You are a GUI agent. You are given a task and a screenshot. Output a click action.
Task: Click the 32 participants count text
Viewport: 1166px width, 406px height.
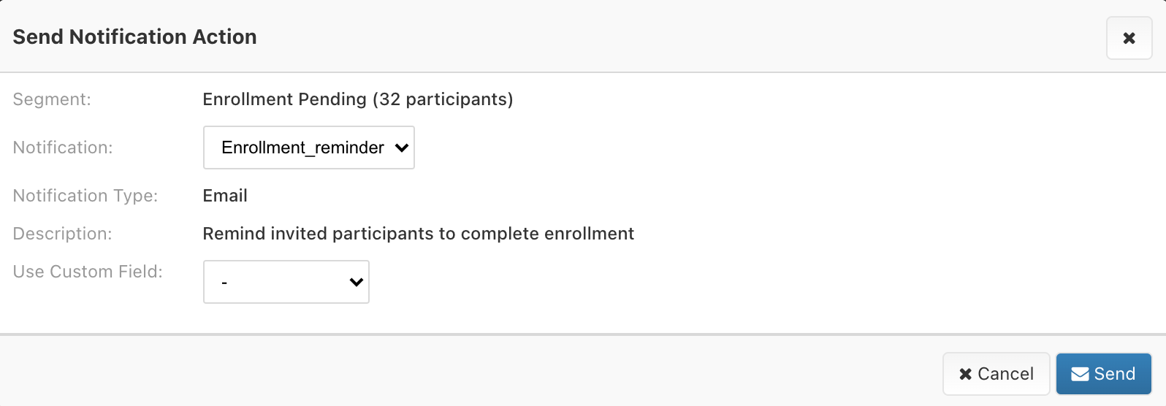pos(443,99)
